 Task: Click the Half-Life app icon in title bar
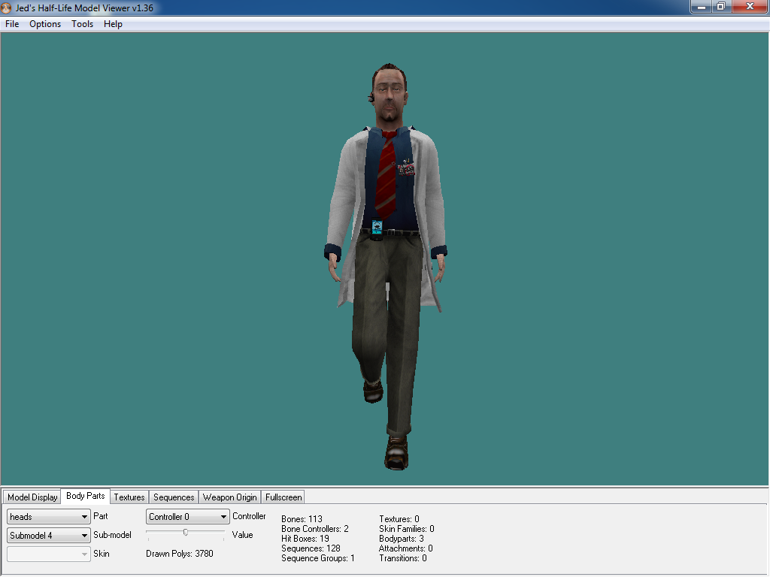6,8
